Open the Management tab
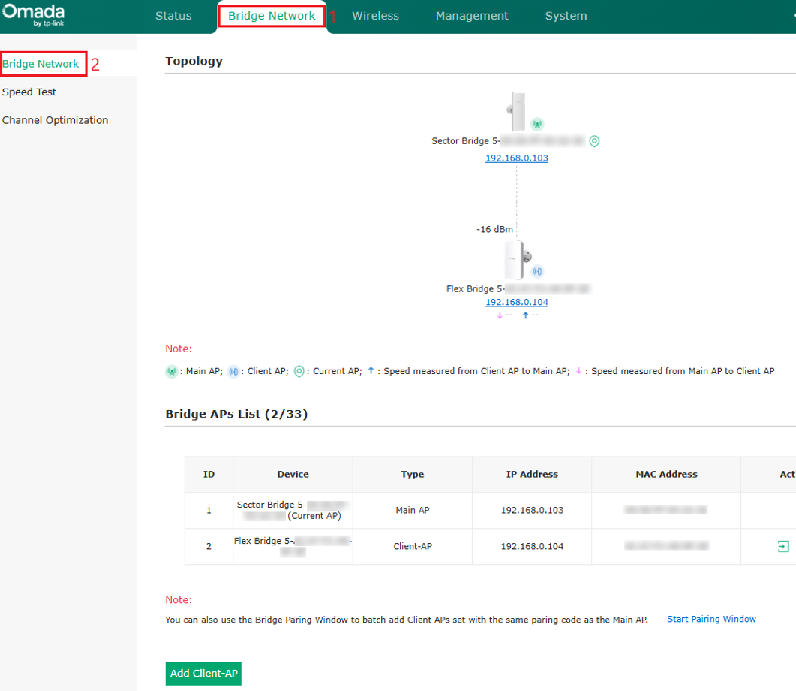796x691 pixels. (x=472, y=16)
